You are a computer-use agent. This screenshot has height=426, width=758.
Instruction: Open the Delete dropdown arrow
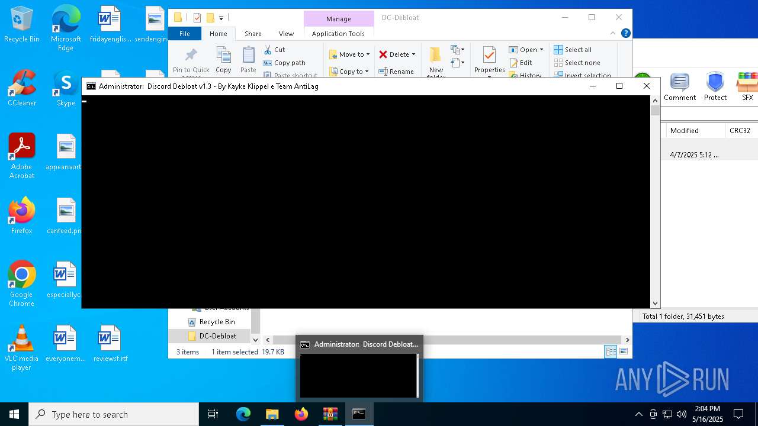(x=413, y=54)
